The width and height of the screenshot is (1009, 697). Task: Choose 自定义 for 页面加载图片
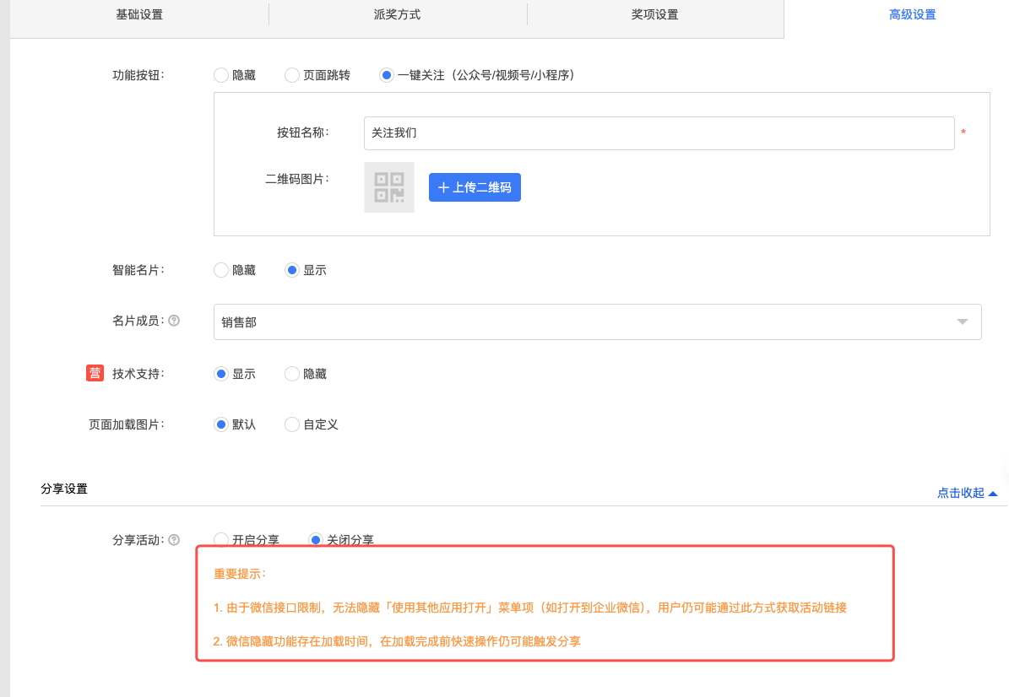(292, 424)
